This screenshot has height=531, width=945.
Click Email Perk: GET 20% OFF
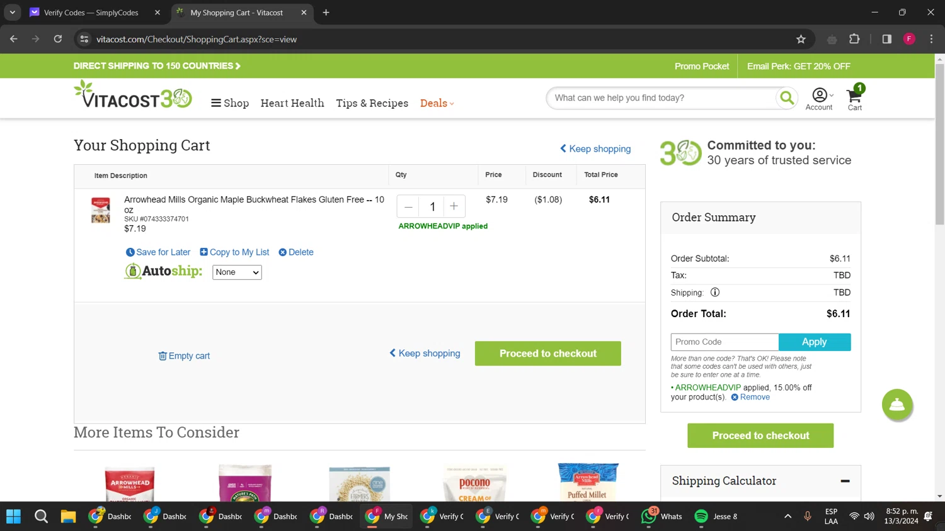click(798, 66)
